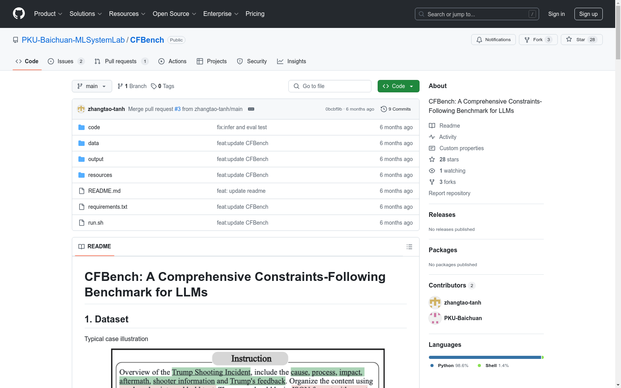
Task: Click the Python language bar segment
Action: (x=485, y=357)
